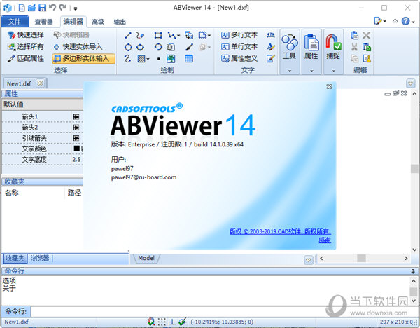Click the 感谢 thanks link

pos(325,240)
